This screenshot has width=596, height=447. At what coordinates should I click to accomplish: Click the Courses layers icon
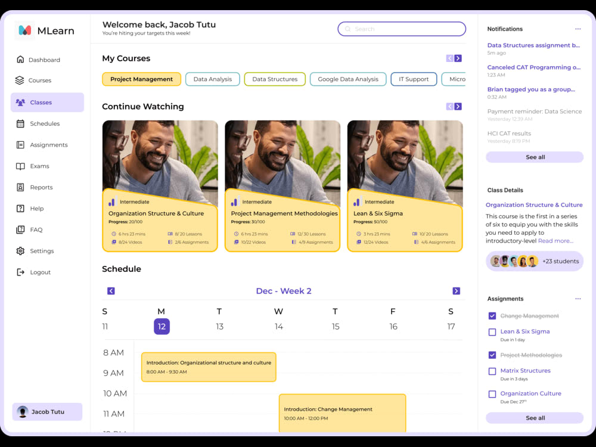[x=20, y=80]
